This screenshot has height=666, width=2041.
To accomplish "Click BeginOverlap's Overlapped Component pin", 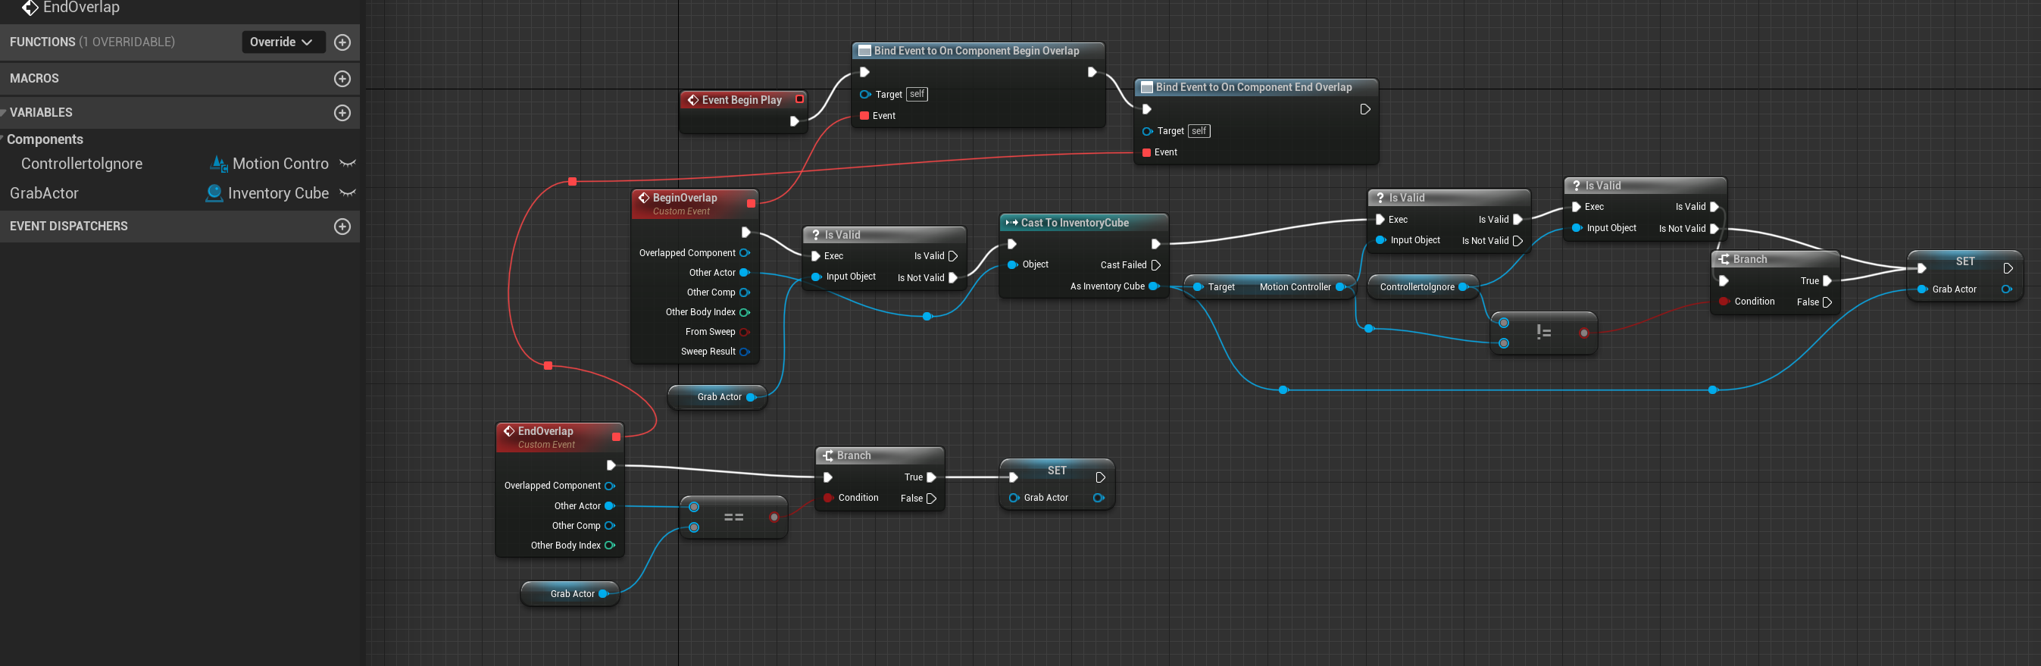I will point(745,253).
